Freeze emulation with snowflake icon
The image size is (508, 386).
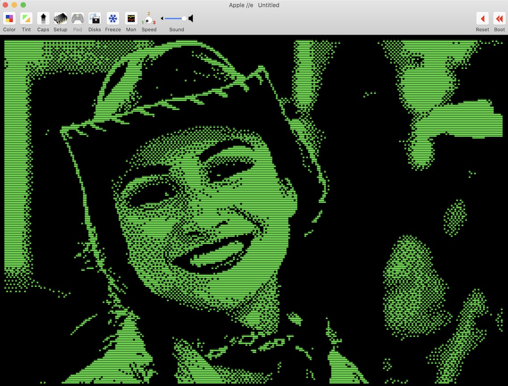[x=113, y=18]
